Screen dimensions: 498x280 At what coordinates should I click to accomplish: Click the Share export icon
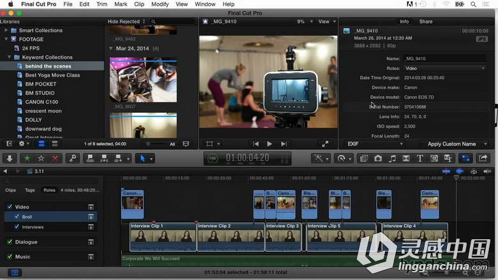483,158
